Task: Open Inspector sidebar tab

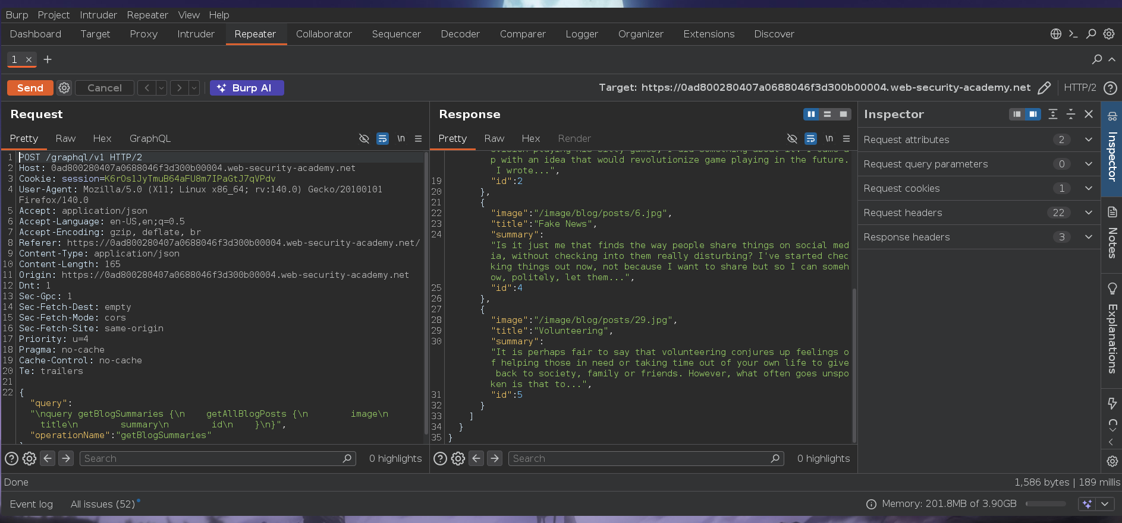Action: coord(1112,148)
